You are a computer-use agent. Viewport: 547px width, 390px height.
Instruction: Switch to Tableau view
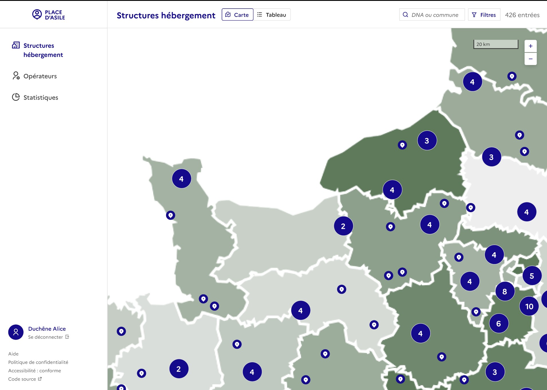click(272, 15)
